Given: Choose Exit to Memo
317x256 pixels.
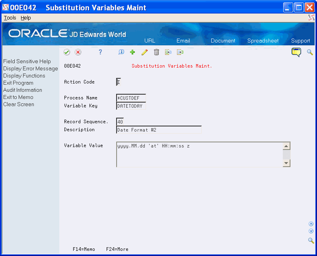Looking at the screenshot, I should coord(18,97).
